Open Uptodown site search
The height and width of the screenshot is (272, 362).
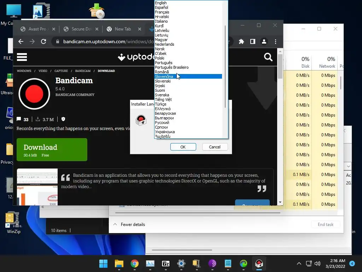[268, 57]
